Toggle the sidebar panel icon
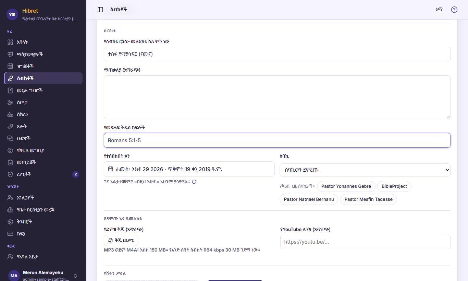The width and height of the screenshot is (468, 281). click(100, 10)
